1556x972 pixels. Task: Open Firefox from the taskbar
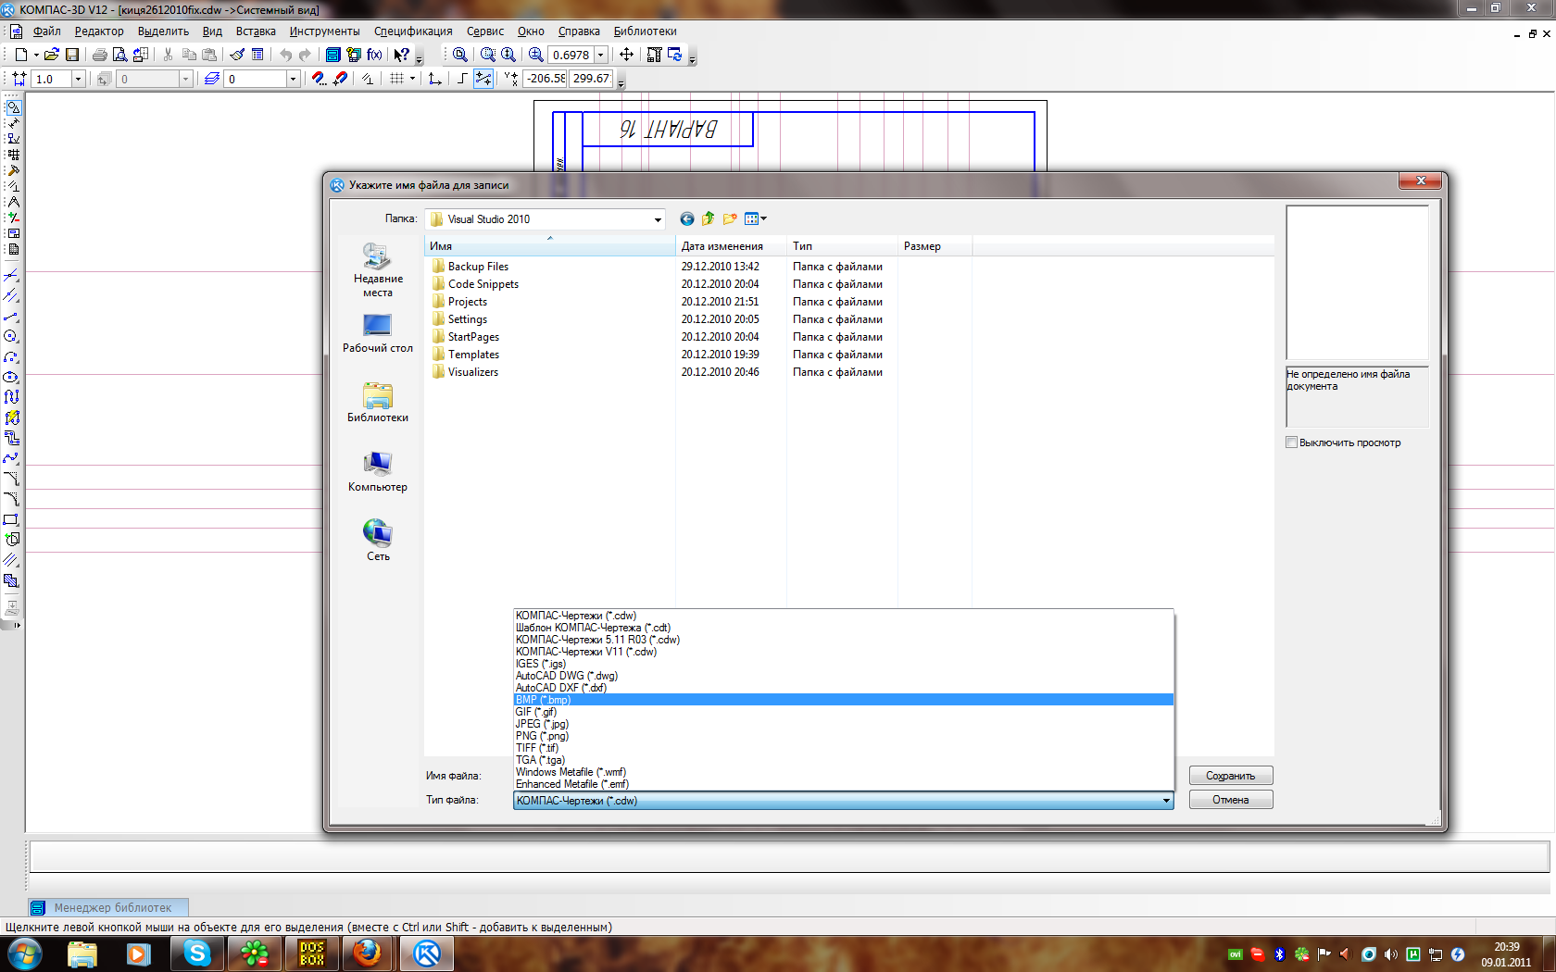[368, 953]
